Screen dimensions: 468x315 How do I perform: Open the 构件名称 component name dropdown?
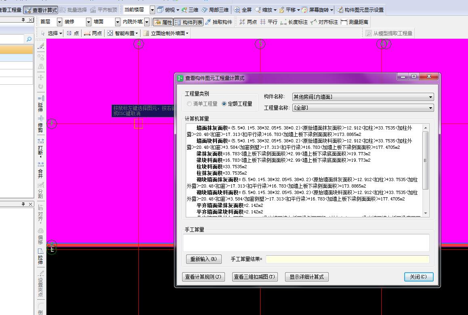430,97
